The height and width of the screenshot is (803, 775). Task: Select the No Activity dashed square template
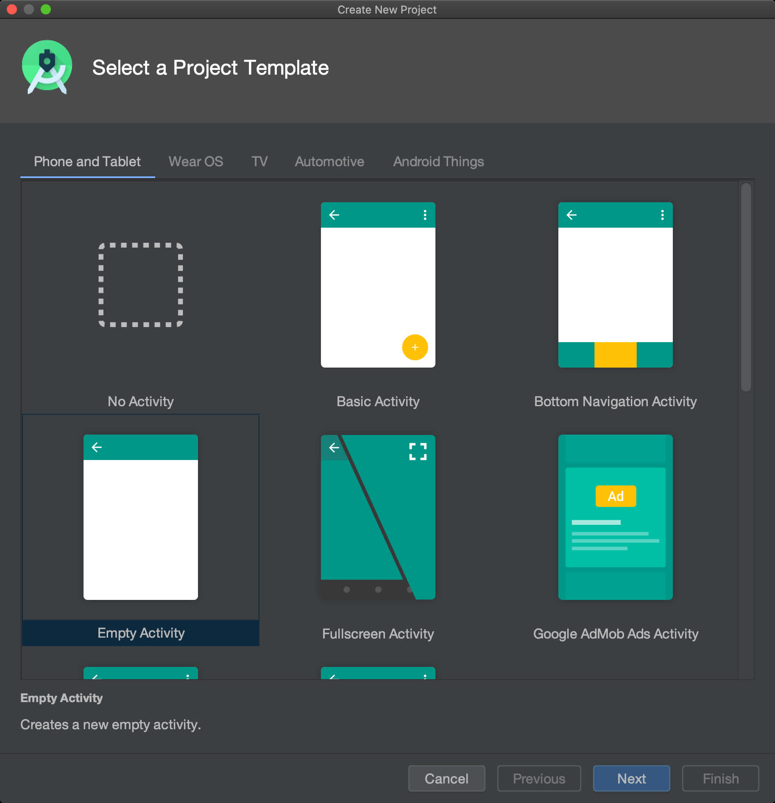click(141, 285)
